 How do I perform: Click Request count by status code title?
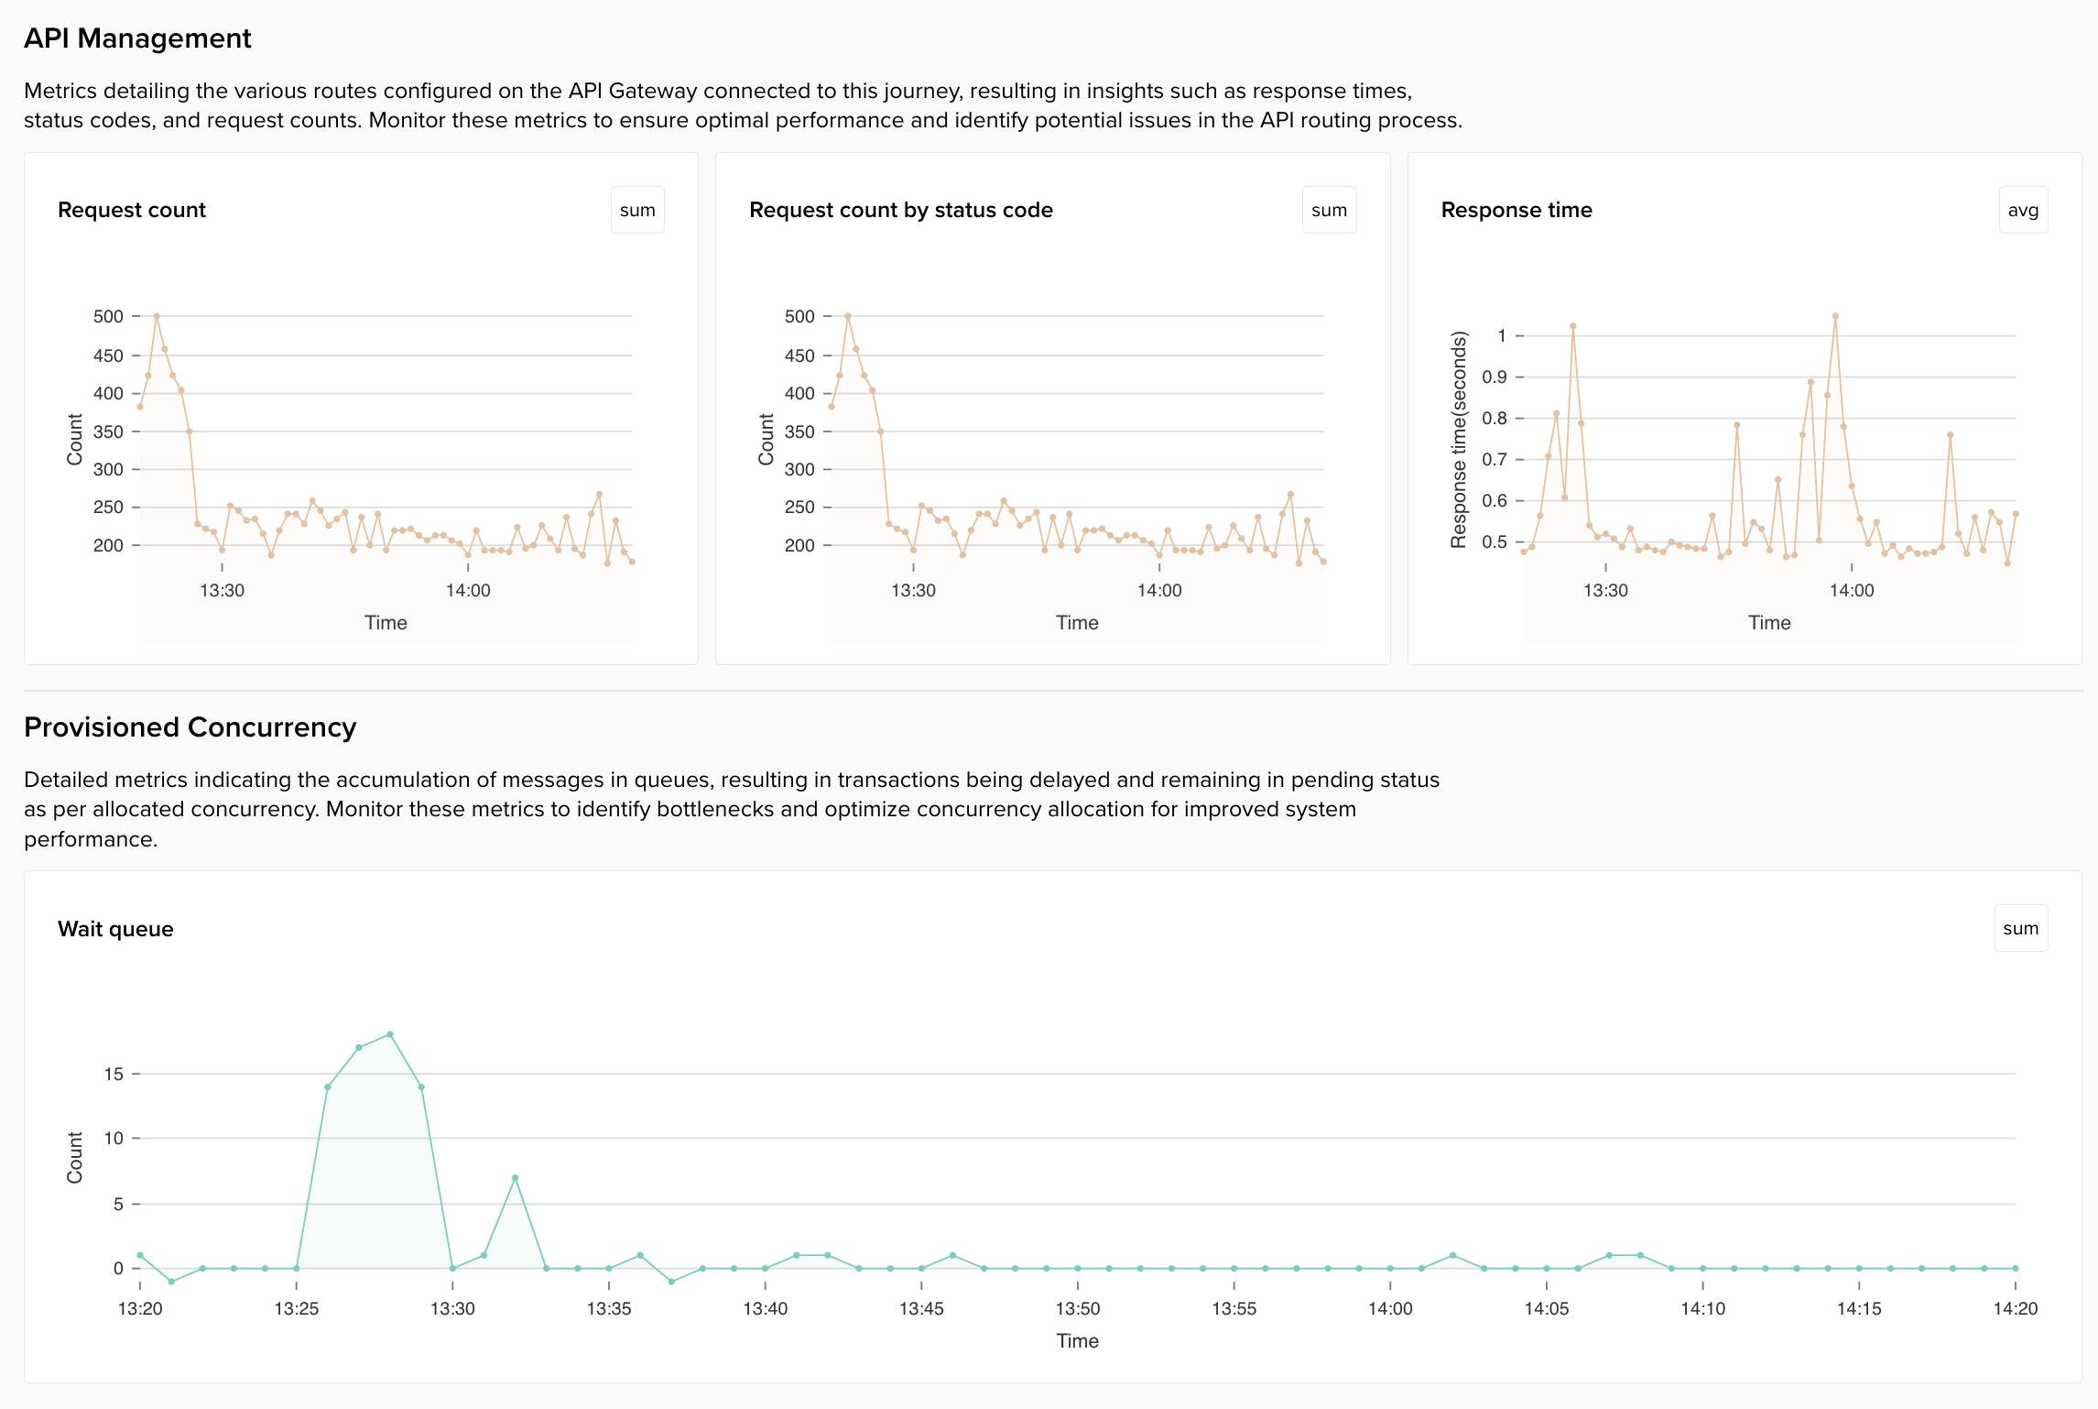click(x=900, y=210)
